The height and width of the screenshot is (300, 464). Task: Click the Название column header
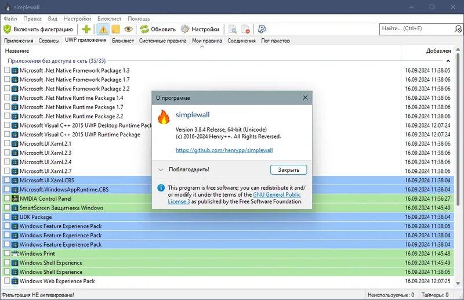point(201,51)
